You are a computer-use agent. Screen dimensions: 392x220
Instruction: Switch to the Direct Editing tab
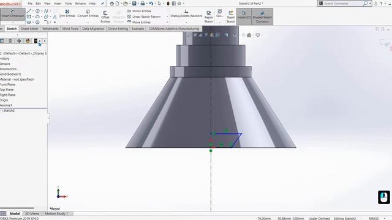118,29
